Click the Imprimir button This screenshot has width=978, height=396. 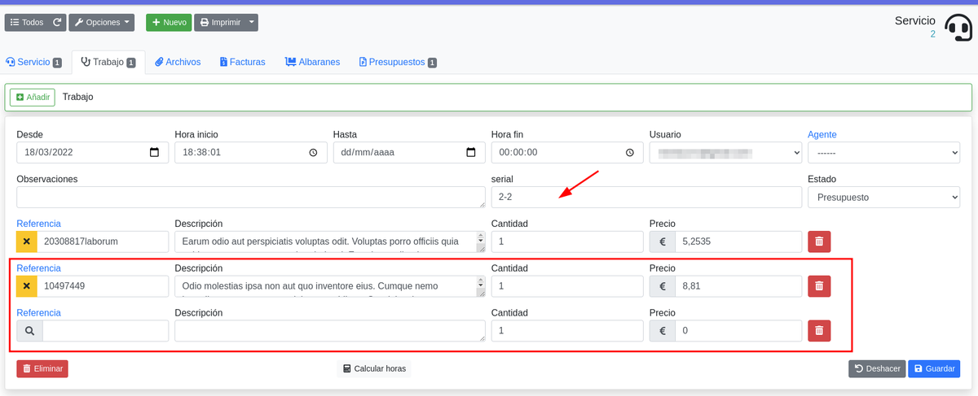click(x=220, y=22)
